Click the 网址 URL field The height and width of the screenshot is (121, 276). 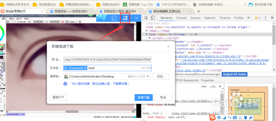(108, 59)
